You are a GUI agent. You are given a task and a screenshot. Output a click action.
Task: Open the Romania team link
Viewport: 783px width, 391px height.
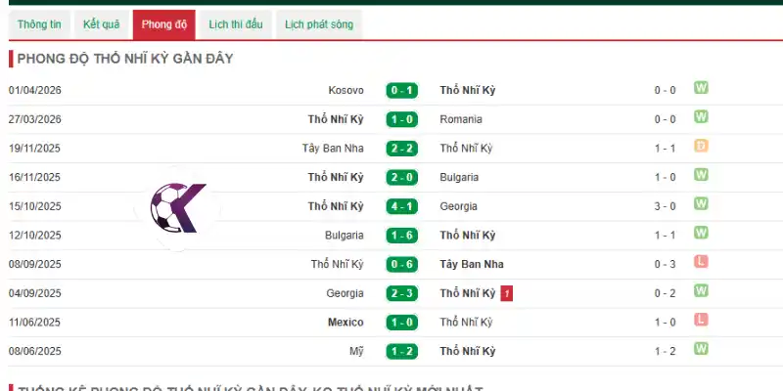click(x=461, y=119)
